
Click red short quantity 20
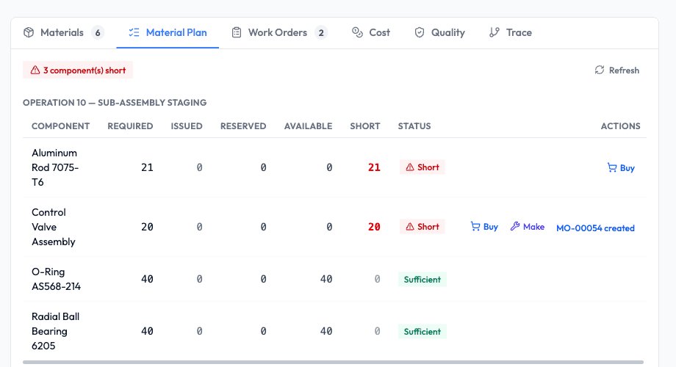[x=374, y=227]
